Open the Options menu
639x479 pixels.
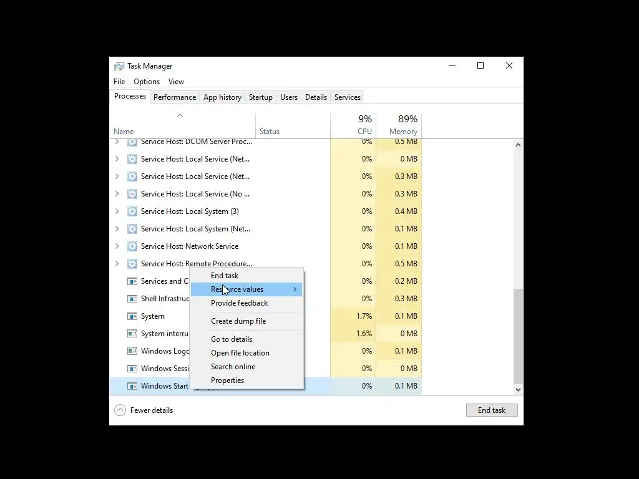pos(147,82)
